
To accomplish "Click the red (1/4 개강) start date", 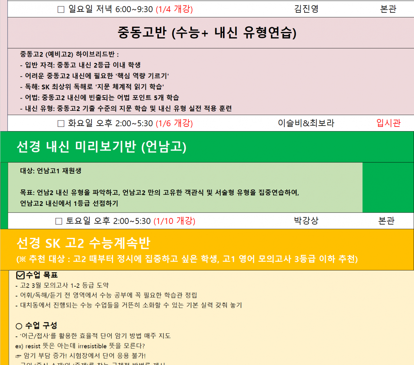I will coord(174,9).
